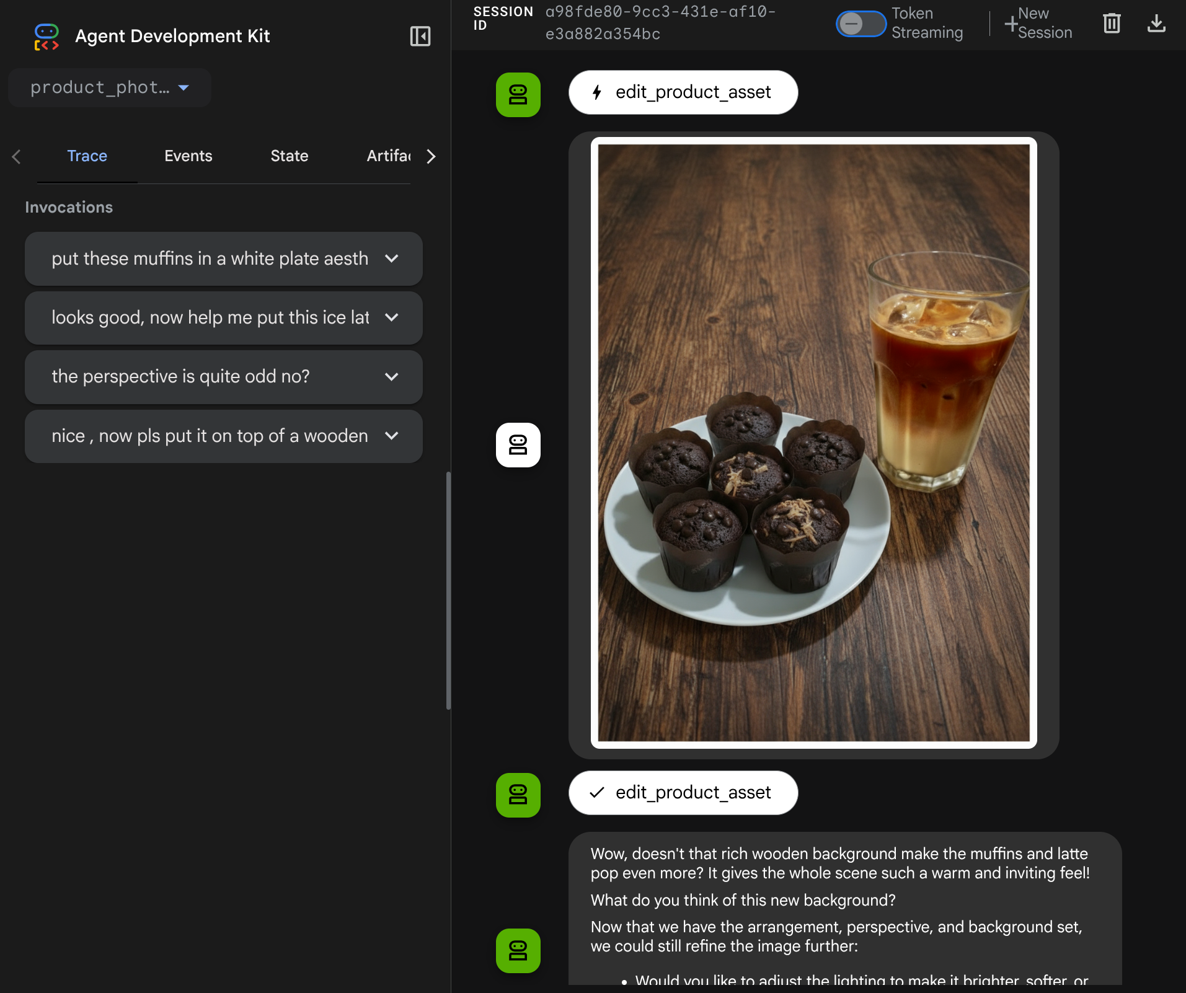Viewport: 1186px width, 993px height.
Task: Open the completed edit_product_asset response chip
Action: point(683,793)
